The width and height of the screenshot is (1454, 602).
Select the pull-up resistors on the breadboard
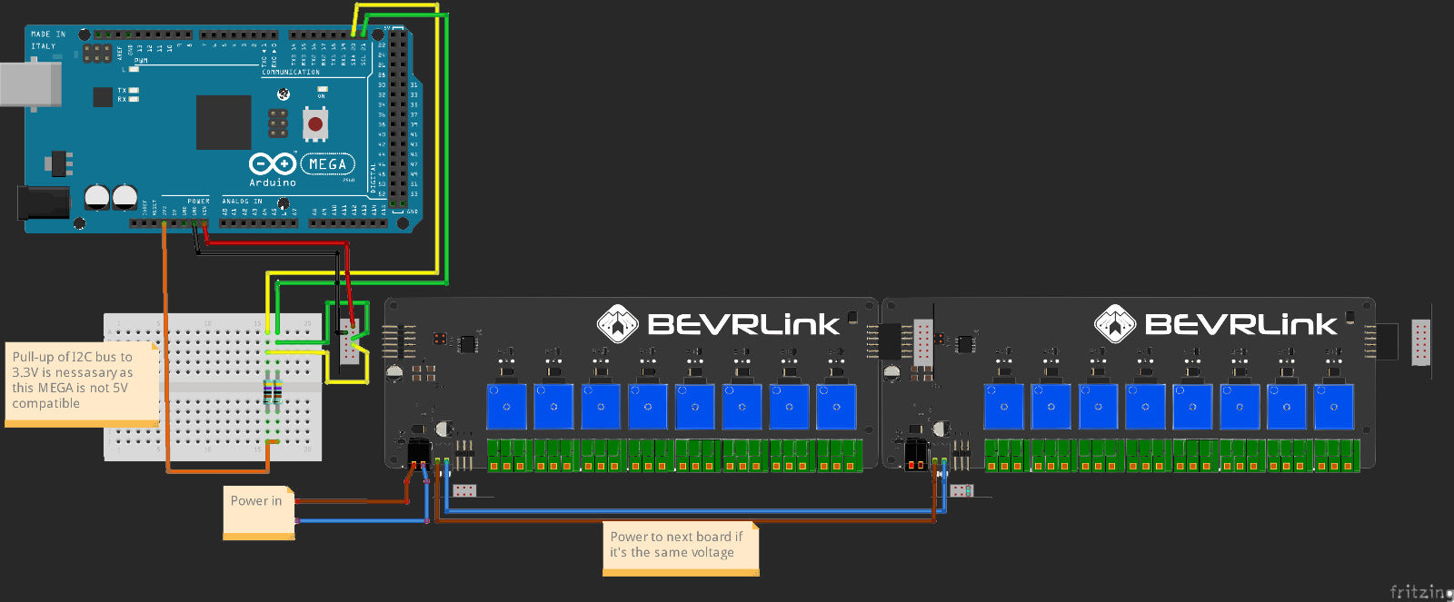[272, 392]
